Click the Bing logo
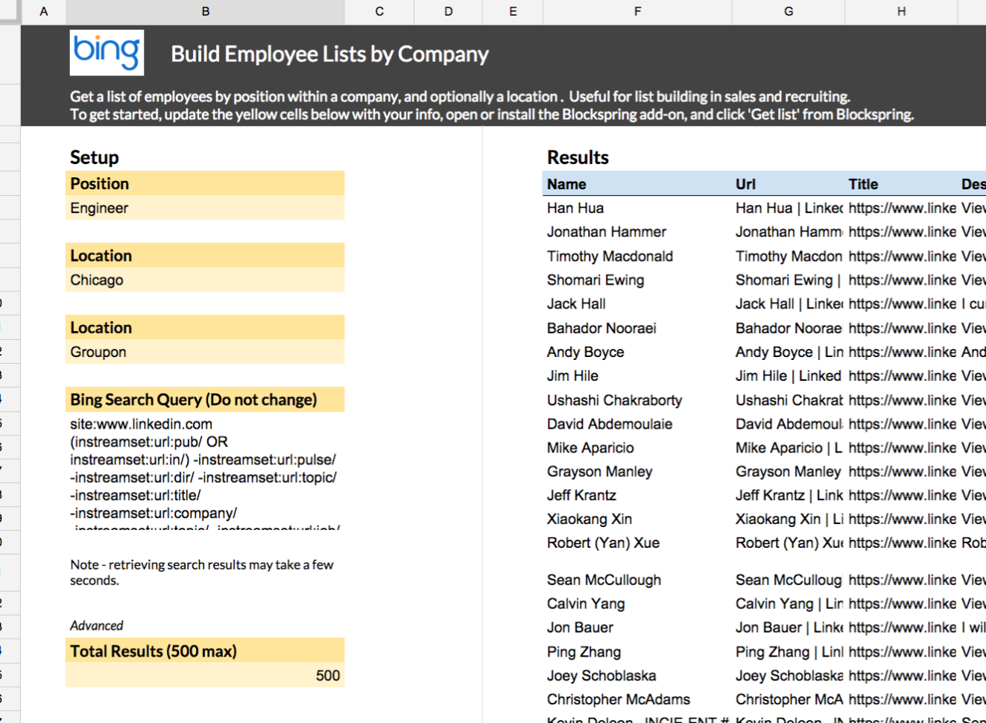 107,53
